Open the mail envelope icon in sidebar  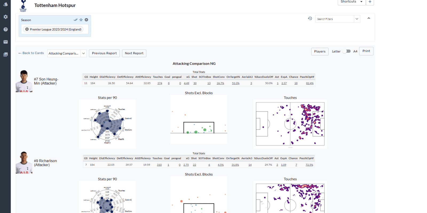point(5,42)
